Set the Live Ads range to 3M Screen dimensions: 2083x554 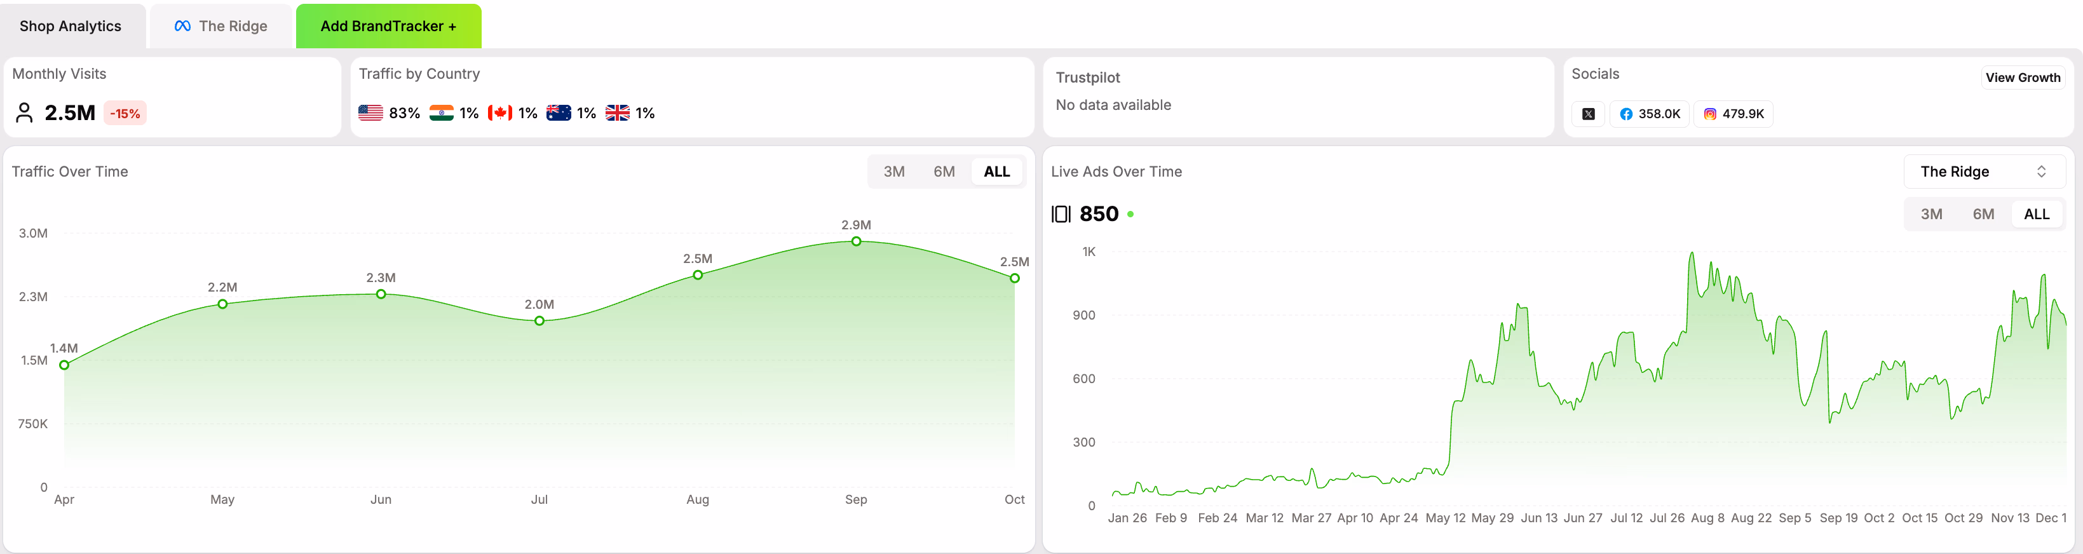pyautogui.click(x=1931, y=214)
